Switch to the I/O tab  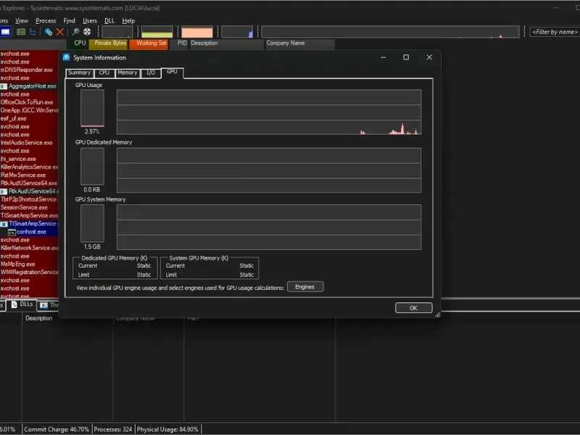click(x=151, y=73)
